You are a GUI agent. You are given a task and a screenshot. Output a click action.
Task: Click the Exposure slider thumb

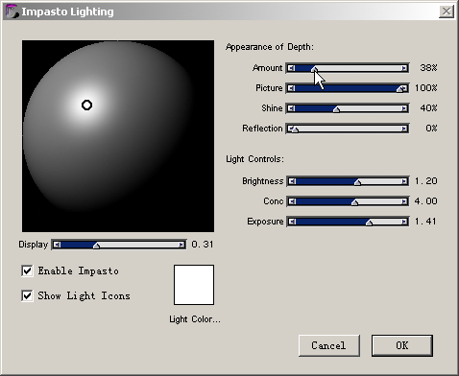click(369, 223)
